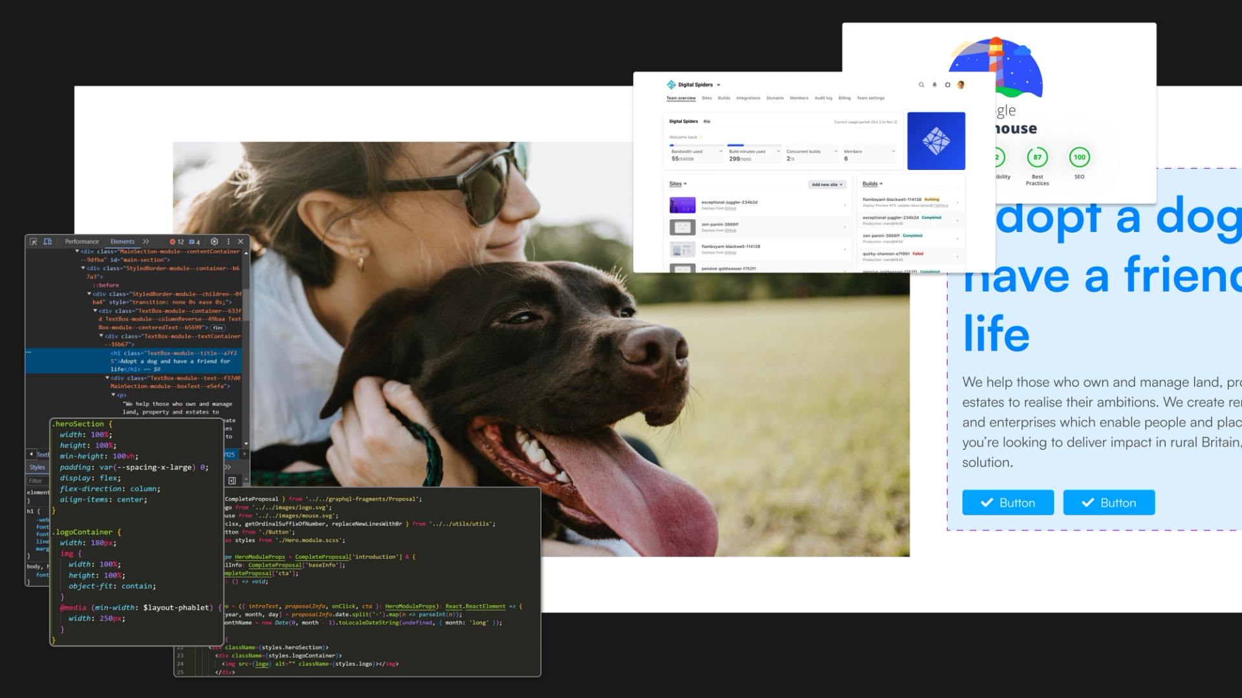Click the first Button with checkmark

point(1007,503)
